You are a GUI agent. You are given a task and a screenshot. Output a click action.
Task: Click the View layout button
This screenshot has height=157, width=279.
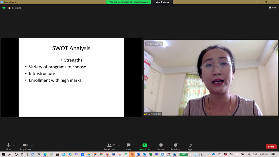pos(272,7)
